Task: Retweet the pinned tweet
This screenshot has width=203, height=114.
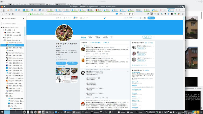Action: (94, 54)
